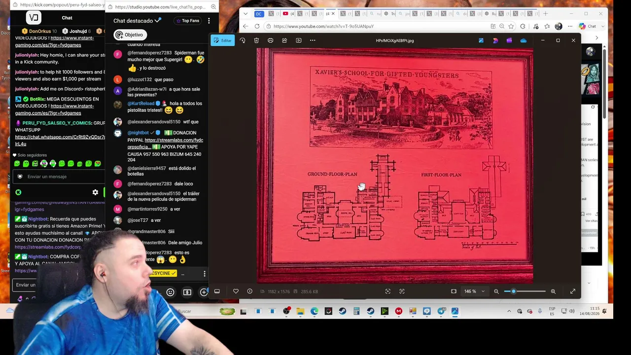Close the active Edge tab

coord(334,14)
